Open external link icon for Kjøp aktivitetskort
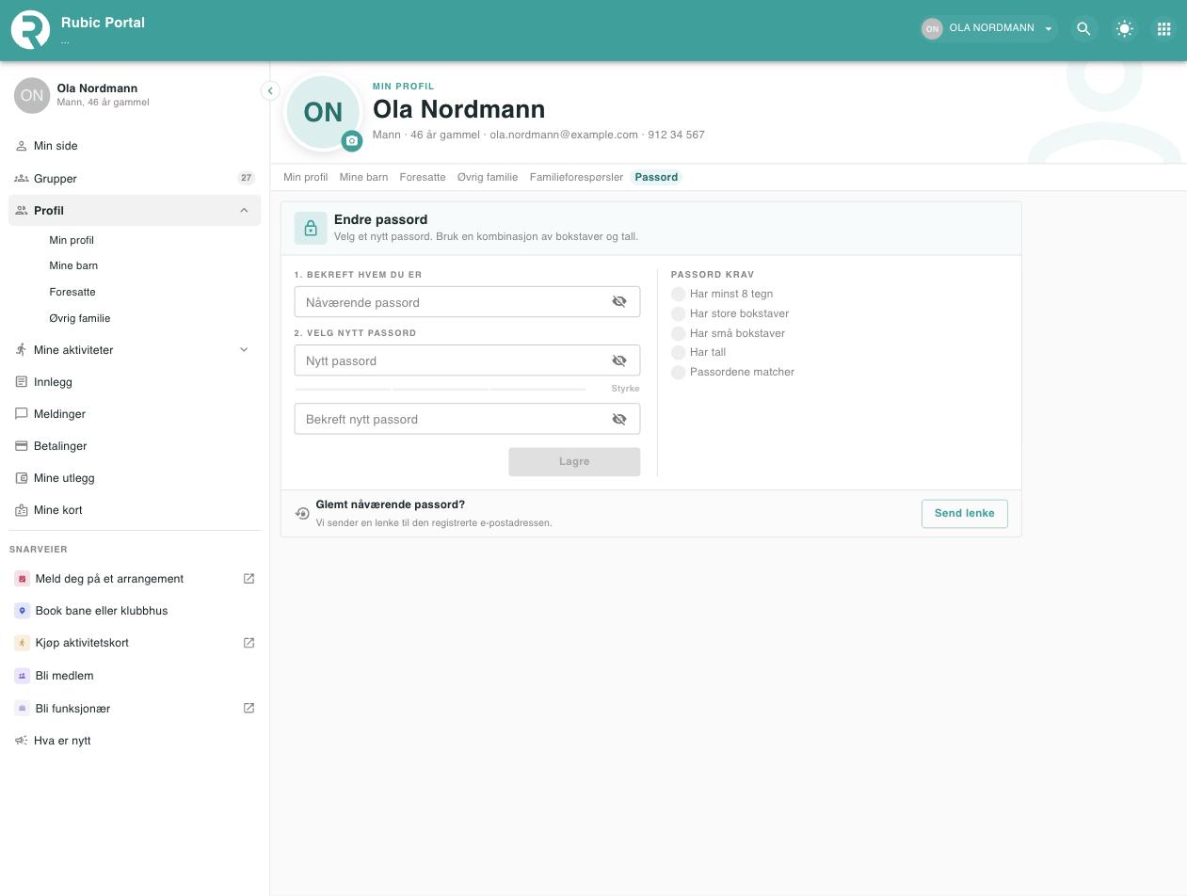This screenshot has width=1187, height=896. click(x=249, y=643)
